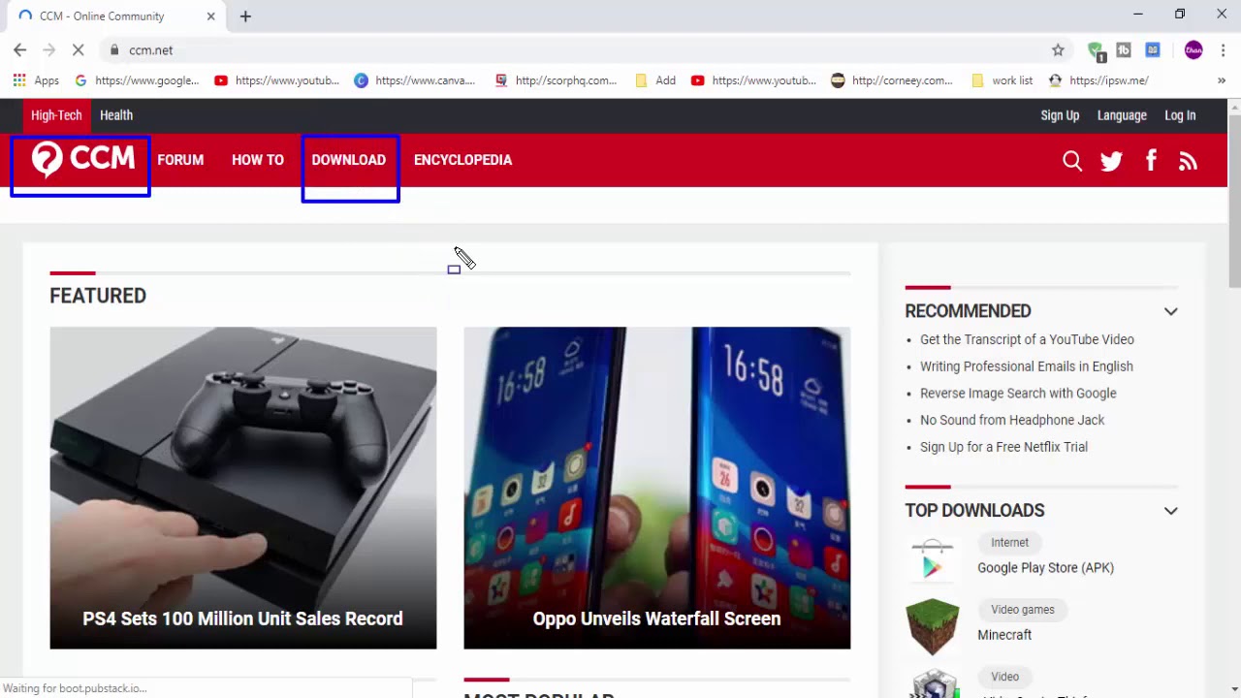Click the browser forward arrow
The width and height of the screenshot is (1241, 698).
pos(48,50)
